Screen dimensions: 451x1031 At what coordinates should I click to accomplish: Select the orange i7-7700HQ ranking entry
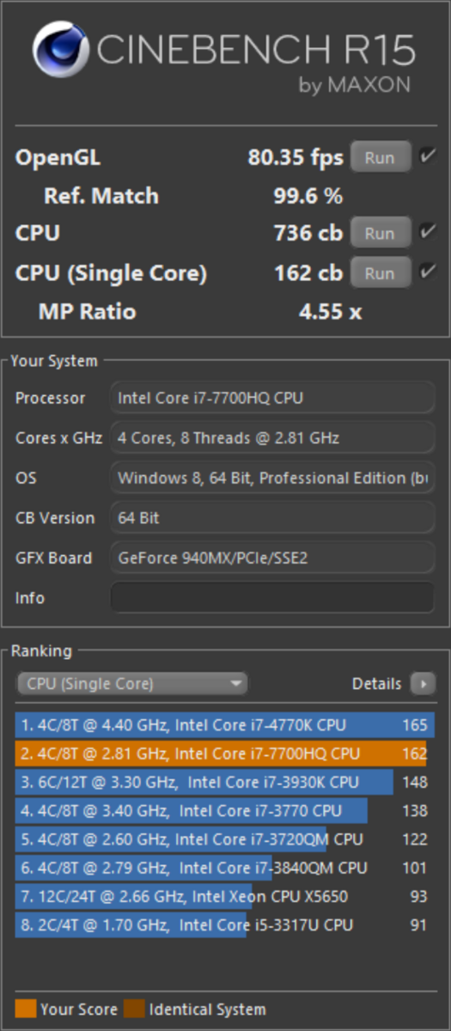pos(225,753)
